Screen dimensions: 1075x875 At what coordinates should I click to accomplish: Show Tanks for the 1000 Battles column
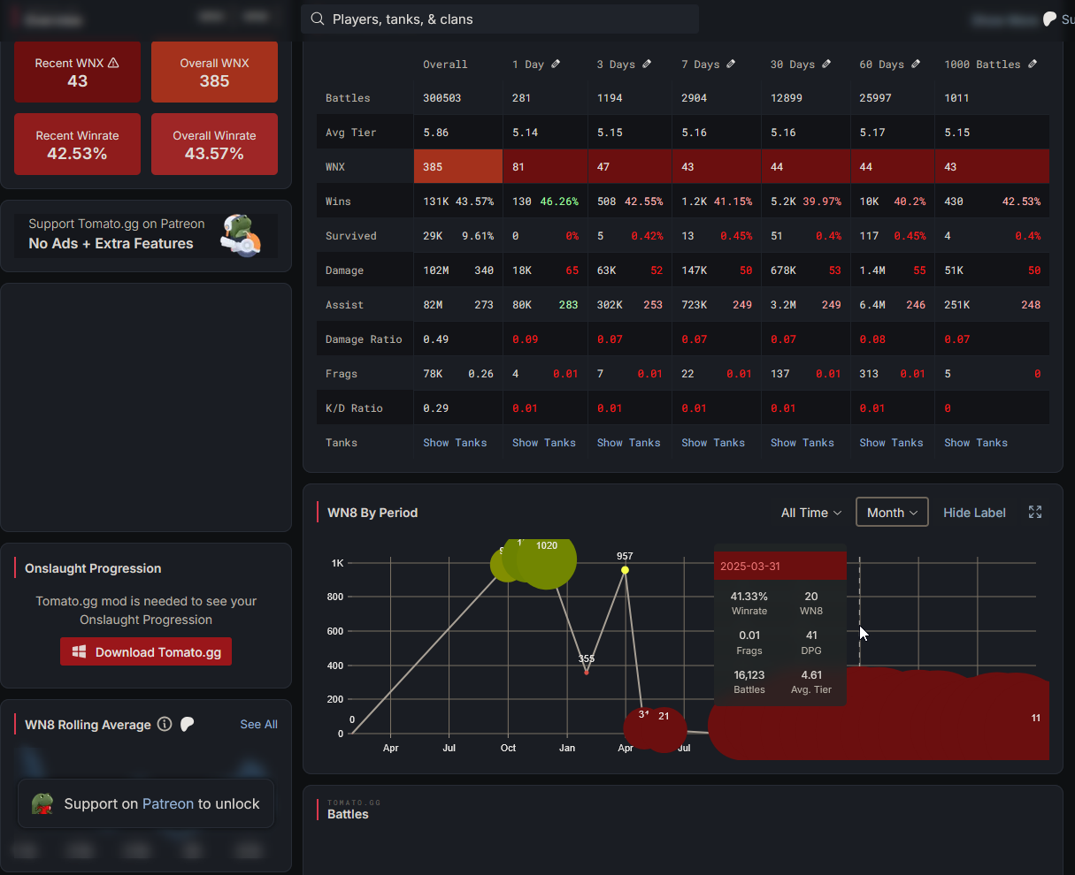(x=976, y=443)
